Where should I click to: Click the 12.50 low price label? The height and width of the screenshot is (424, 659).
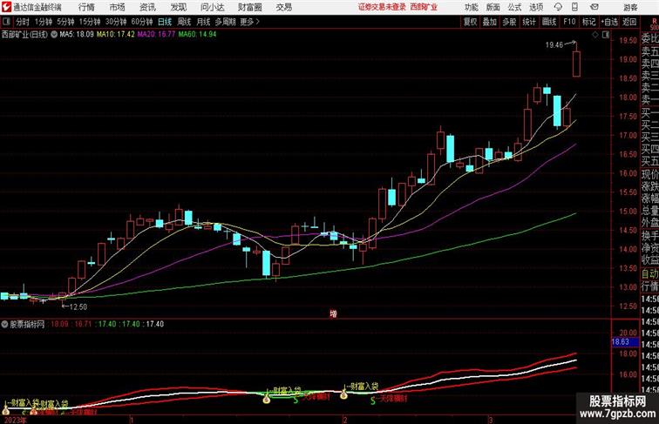78,306
